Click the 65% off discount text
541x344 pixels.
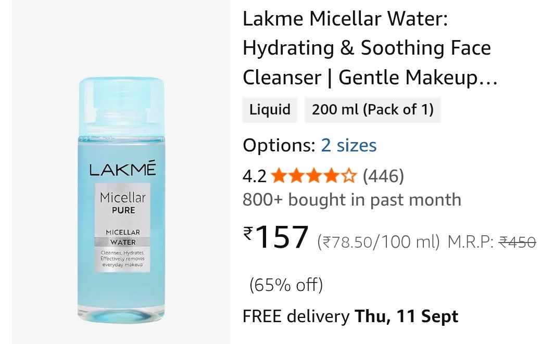click(286, 285)
